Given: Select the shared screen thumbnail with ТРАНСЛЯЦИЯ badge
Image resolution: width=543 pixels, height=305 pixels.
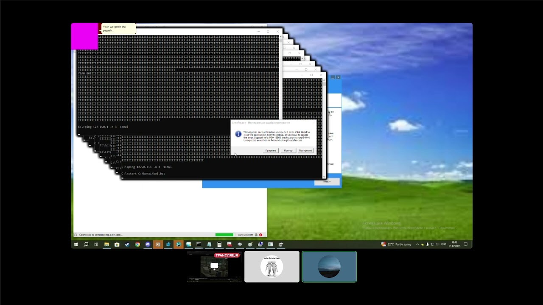Looking at the screenshot, I should click(x=214, y=266).
